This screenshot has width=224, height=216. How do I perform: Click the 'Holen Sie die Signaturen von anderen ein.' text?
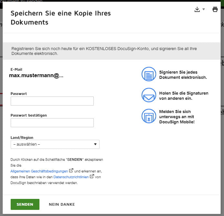[x=184, y=96]
